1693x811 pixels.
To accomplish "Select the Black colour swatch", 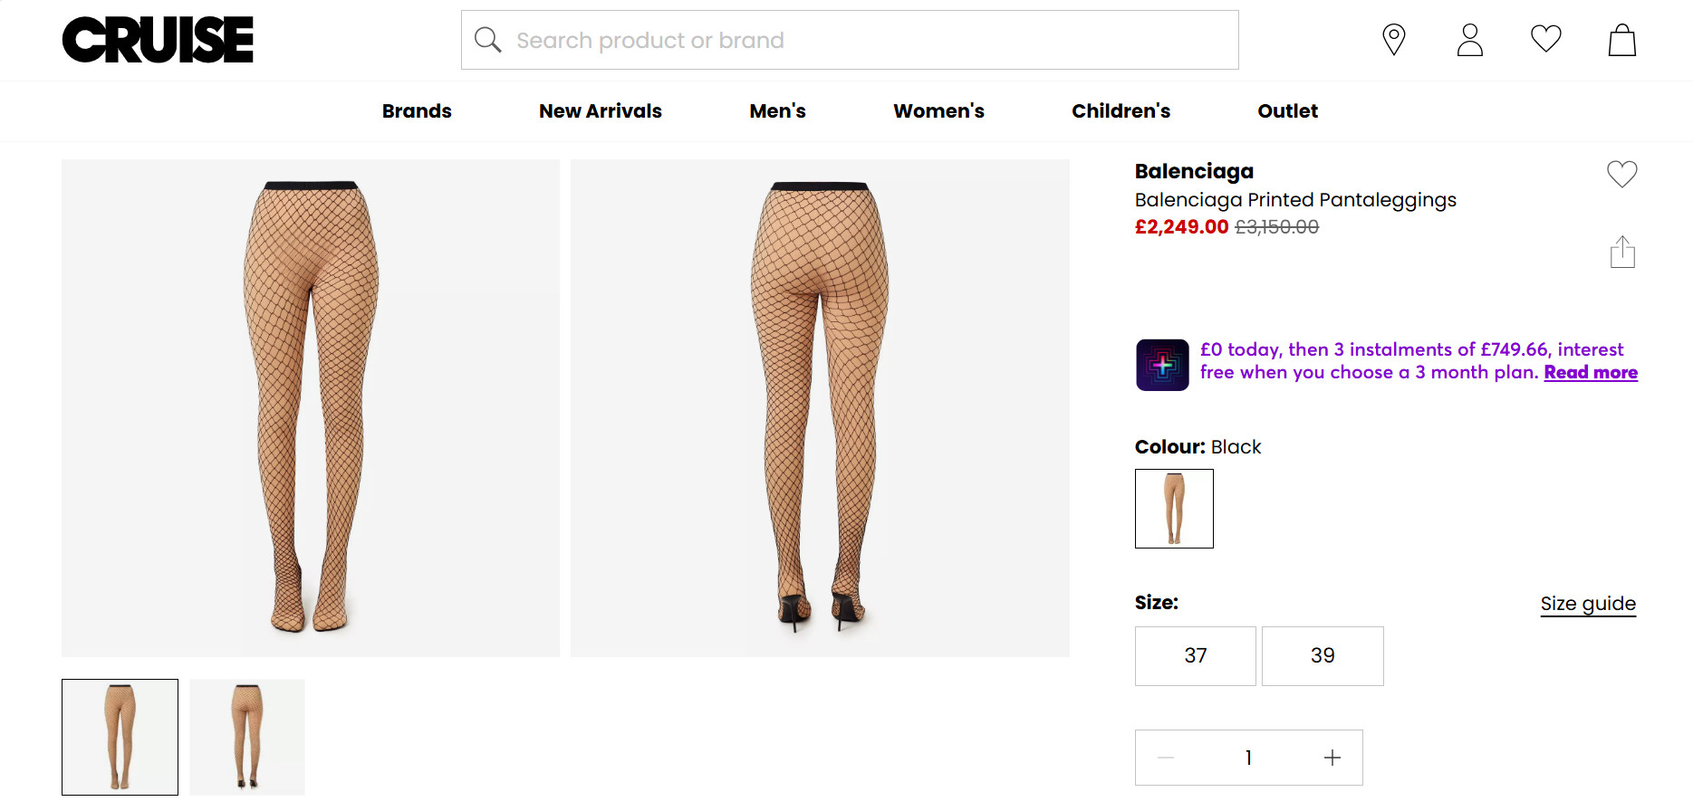I will (x=1173, y=509).
